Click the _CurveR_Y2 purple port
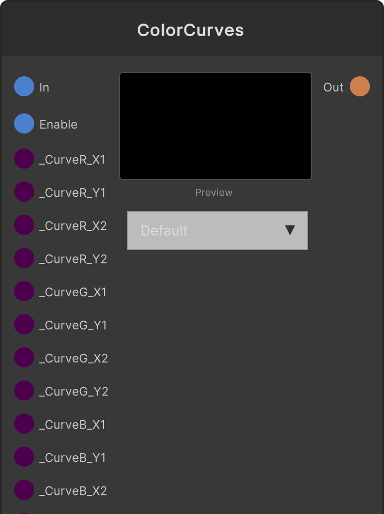384x514 pixels. (24, 258)
